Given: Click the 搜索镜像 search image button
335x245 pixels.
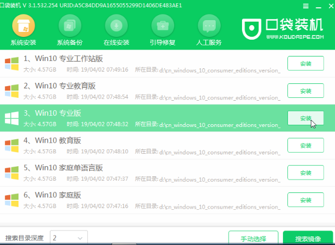Looking at the screenshot, I should pos(308,238).
